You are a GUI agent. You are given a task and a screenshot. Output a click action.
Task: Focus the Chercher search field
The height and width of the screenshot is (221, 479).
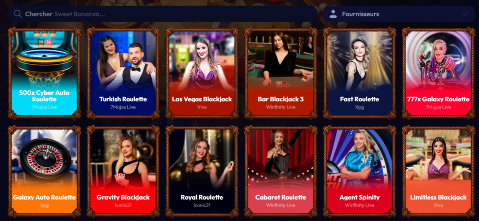click(x=162, y=14)
